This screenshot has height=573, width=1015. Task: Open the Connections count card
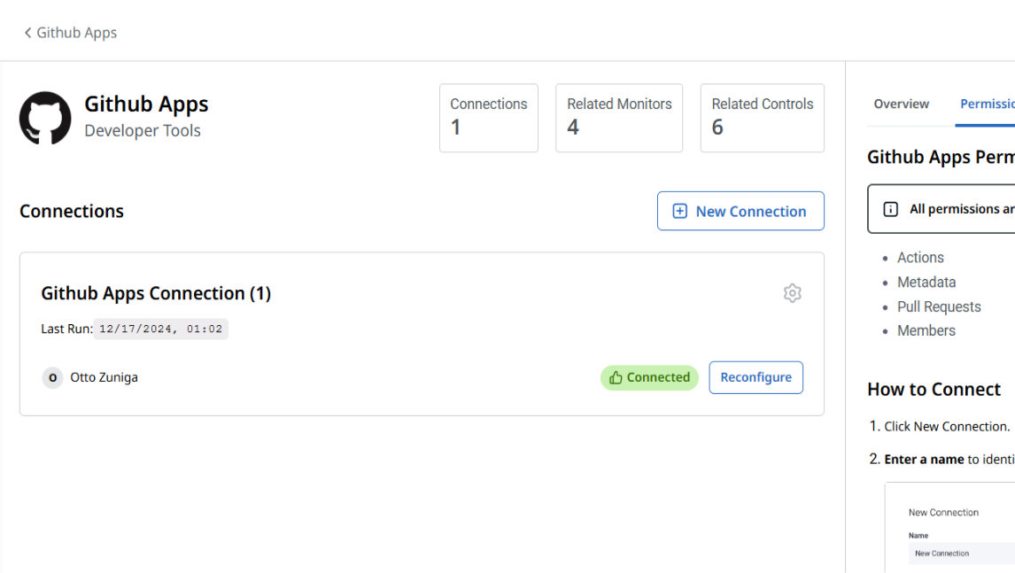[489, 118]
